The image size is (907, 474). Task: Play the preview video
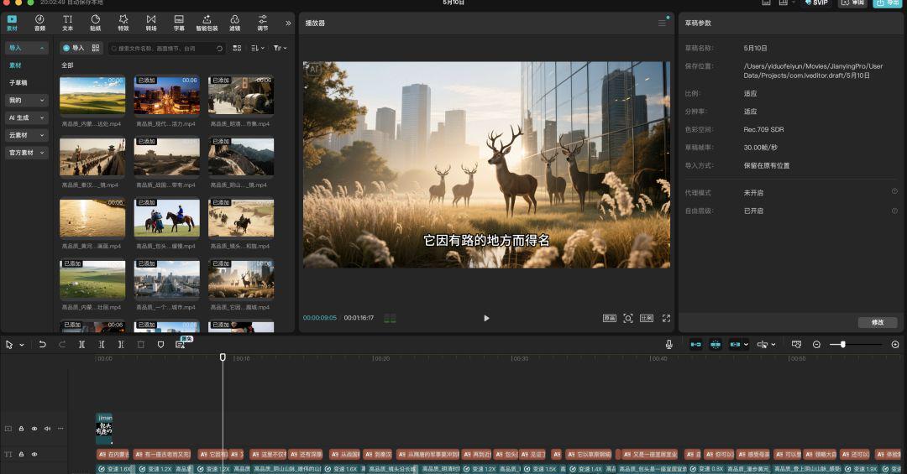coord(486,319)
